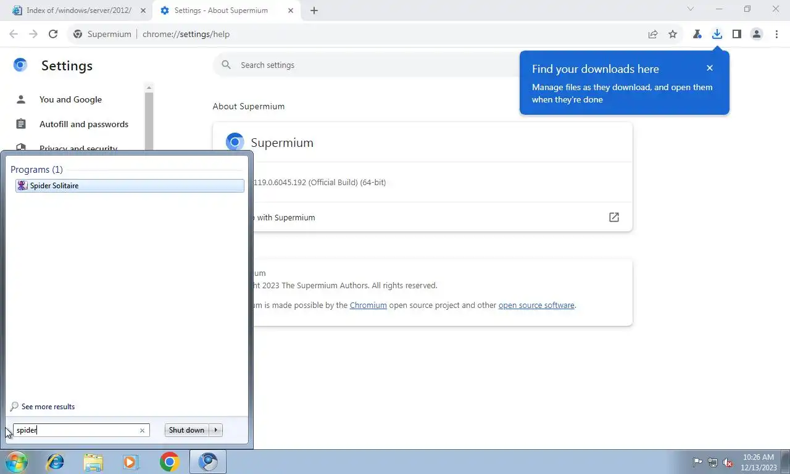
Task: Open the Windows Start orb
Action: tap(17, 462)
